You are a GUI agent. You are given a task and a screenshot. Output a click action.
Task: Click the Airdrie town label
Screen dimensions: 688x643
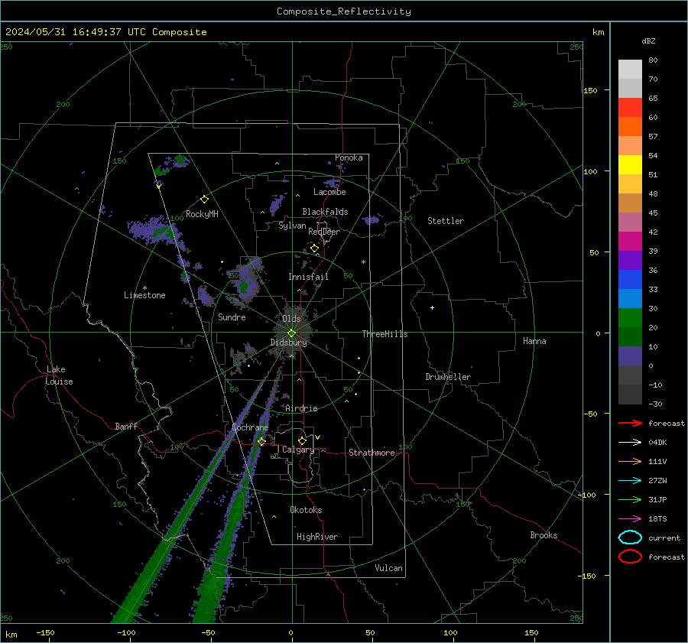[301, 408]
